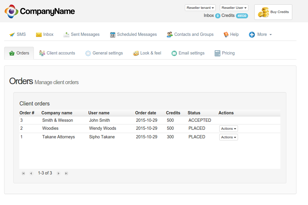Click the Pricing calculator icon
The height and width of the screenshot is (205, 308).
click(217, 53)
